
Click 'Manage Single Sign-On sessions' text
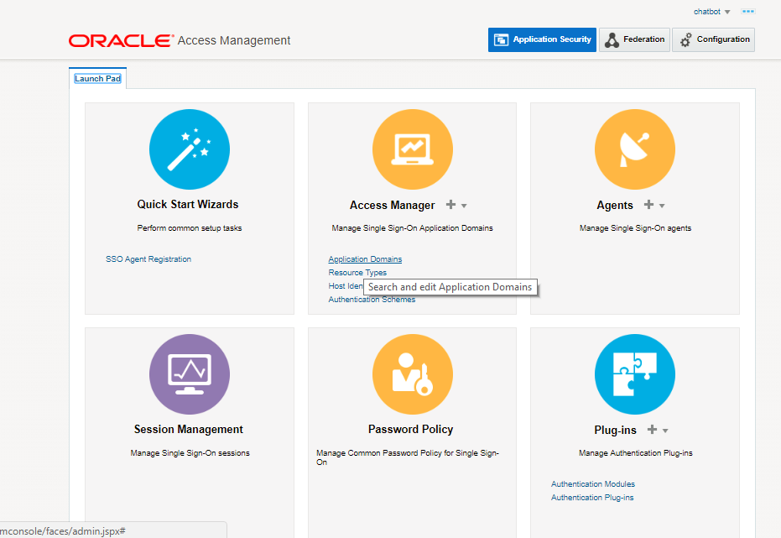click(x=190, y=453)
